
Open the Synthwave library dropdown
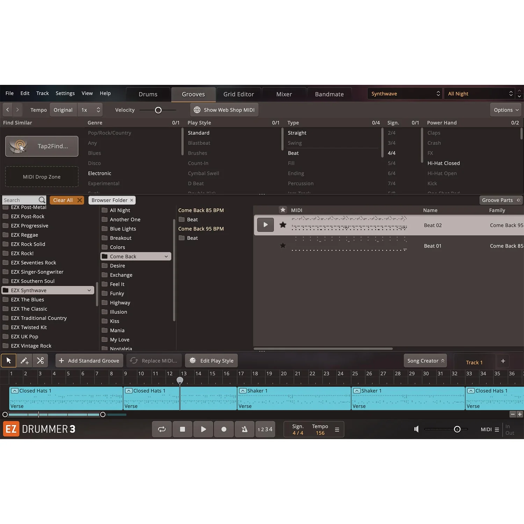click(405, 94)
